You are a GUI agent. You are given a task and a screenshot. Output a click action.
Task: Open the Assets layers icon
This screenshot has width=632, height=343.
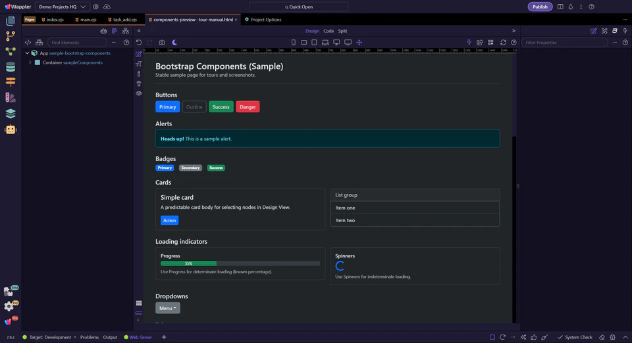pyautogui.click(x=11, y=114)
